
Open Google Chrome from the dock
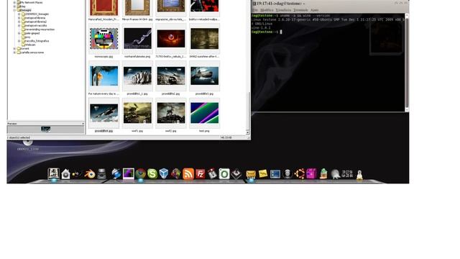coord(141,174)
